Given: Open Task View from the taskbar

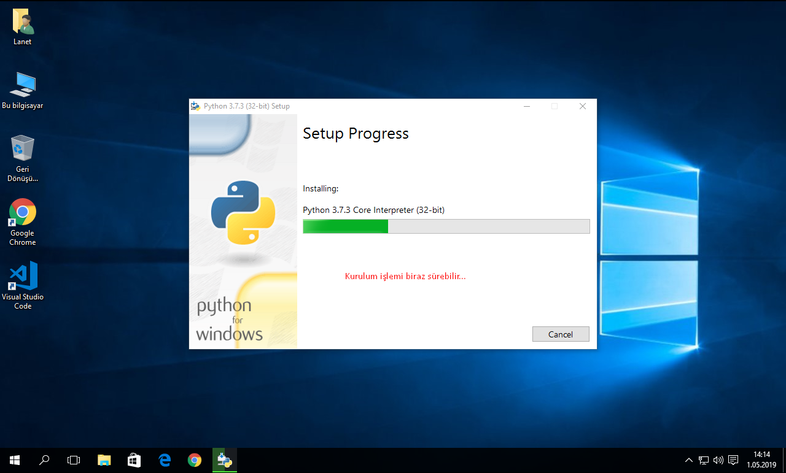Looking at the screenshot, I should (x=74, y=460).
